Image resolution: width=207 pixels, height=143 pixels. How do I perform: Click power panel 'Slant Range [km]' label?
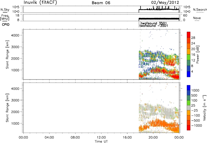coord(7,54)
